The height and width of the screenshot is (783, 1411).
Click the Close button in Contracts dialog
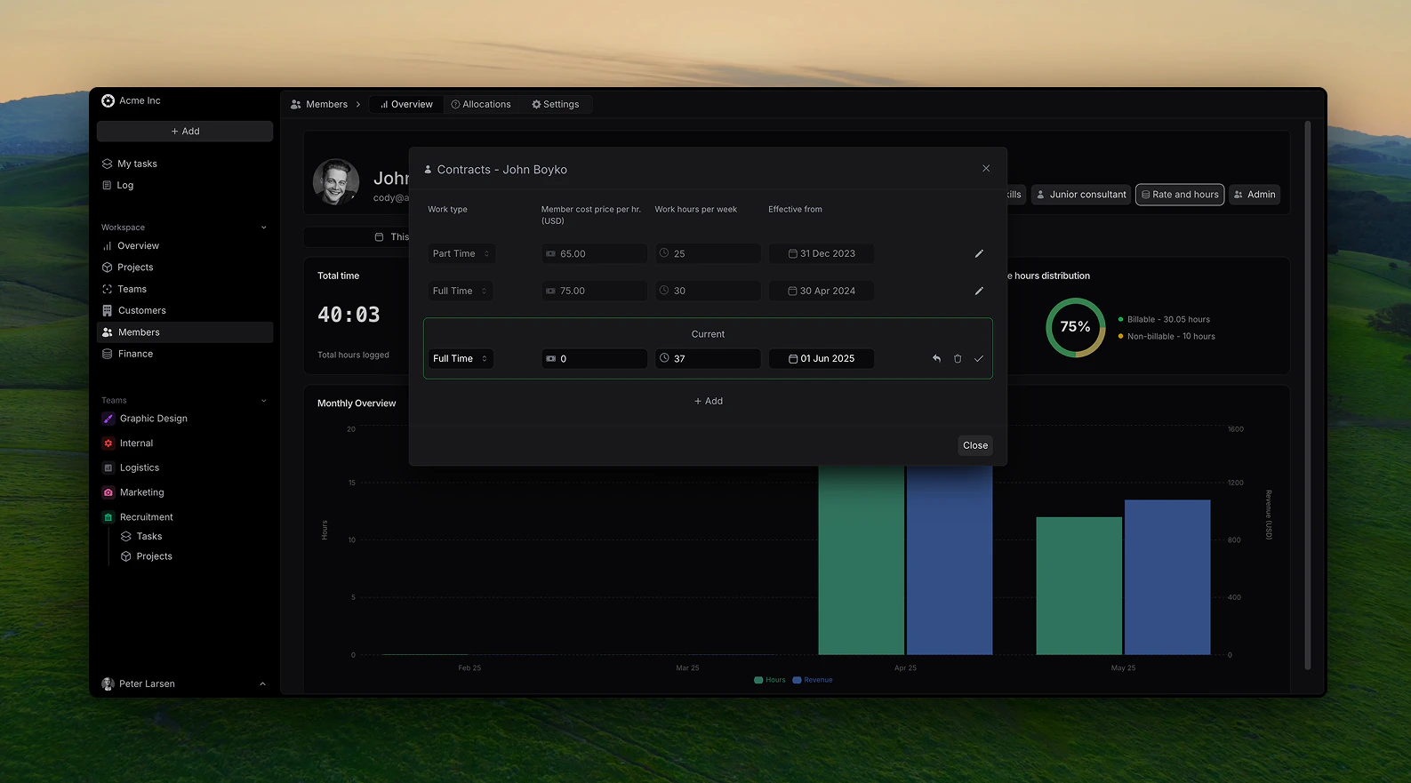975,445
